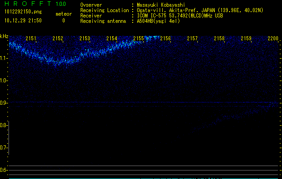Click the 2151 time marker

pos(31,39)
